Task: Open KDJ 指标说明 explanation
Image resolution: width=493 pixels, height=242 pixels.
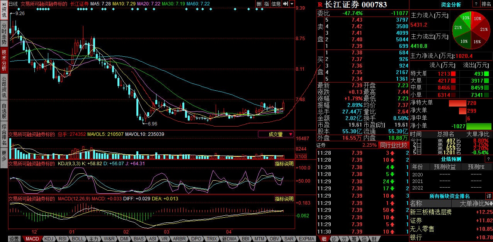Action: [x=284, y=164]
